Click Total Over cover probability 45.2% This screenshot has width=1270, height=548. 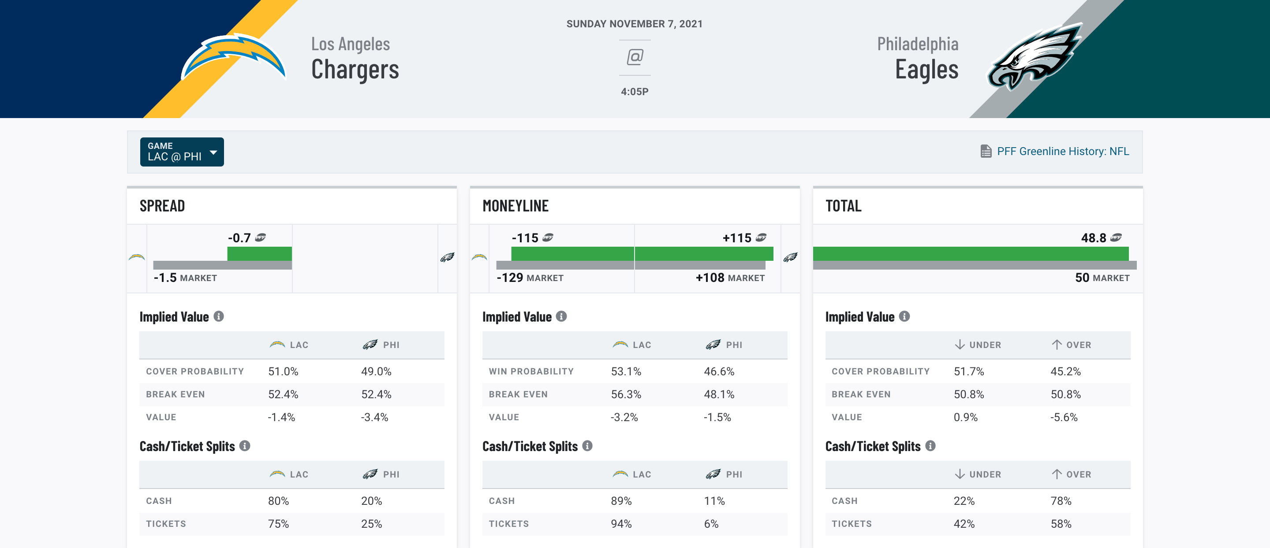(x=1065, y=371)
